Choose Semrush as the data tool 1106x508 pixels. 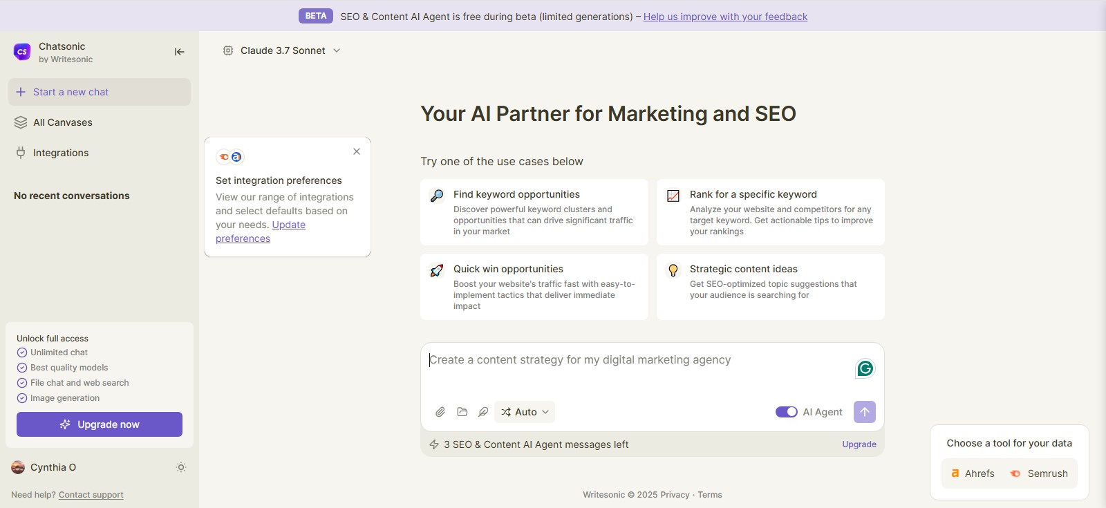click(x=1039, y=473)
